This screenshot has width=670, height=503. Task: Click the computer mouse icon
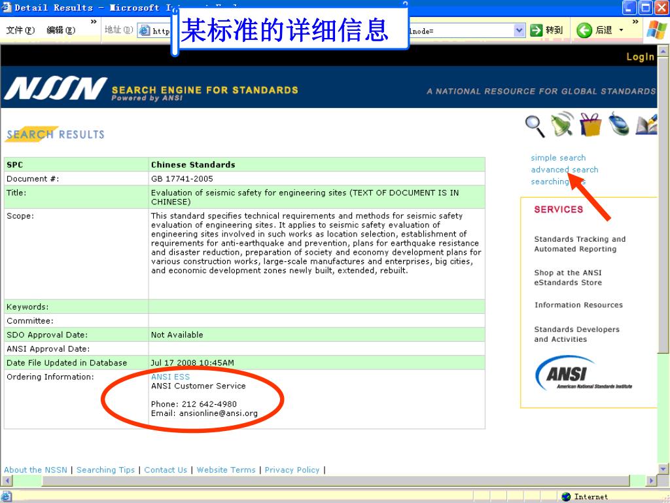click(x=618, y=124)
